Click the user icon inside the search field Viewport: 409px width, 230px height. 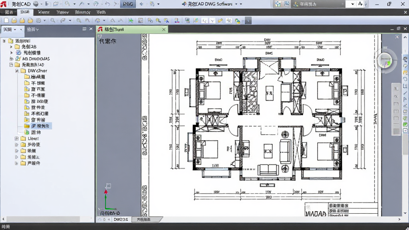point(296,4)
